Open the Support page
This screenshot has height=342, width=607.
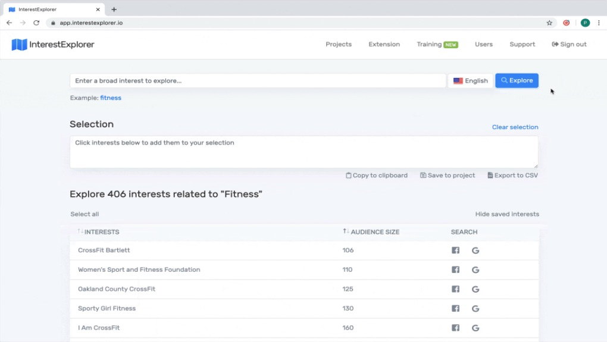click(x=522, y=44)
